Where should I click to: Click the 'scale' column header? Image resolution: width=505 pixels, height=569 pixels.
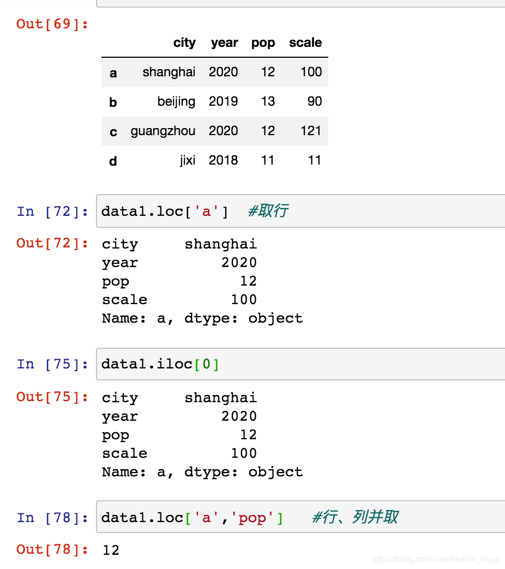pos(305,43)
